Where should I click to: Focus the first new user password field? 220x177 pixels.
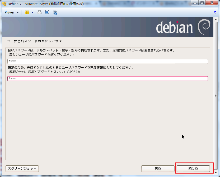click(108, 62)
